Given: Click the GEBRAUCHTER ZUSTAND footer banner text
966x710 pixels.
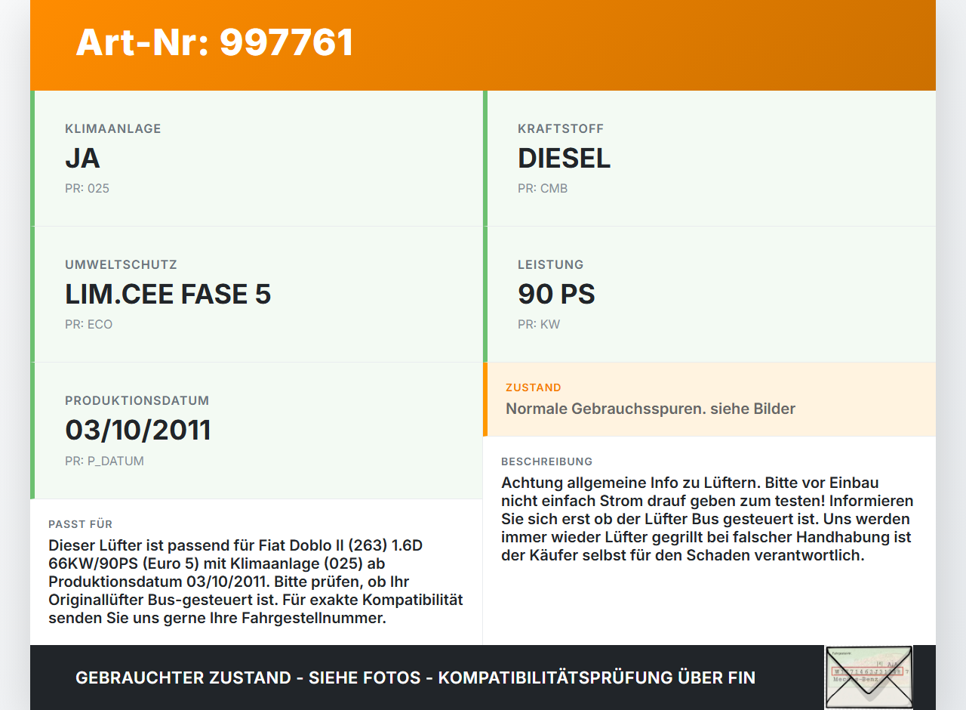Looking at the screenshot, I should point(415,678).
